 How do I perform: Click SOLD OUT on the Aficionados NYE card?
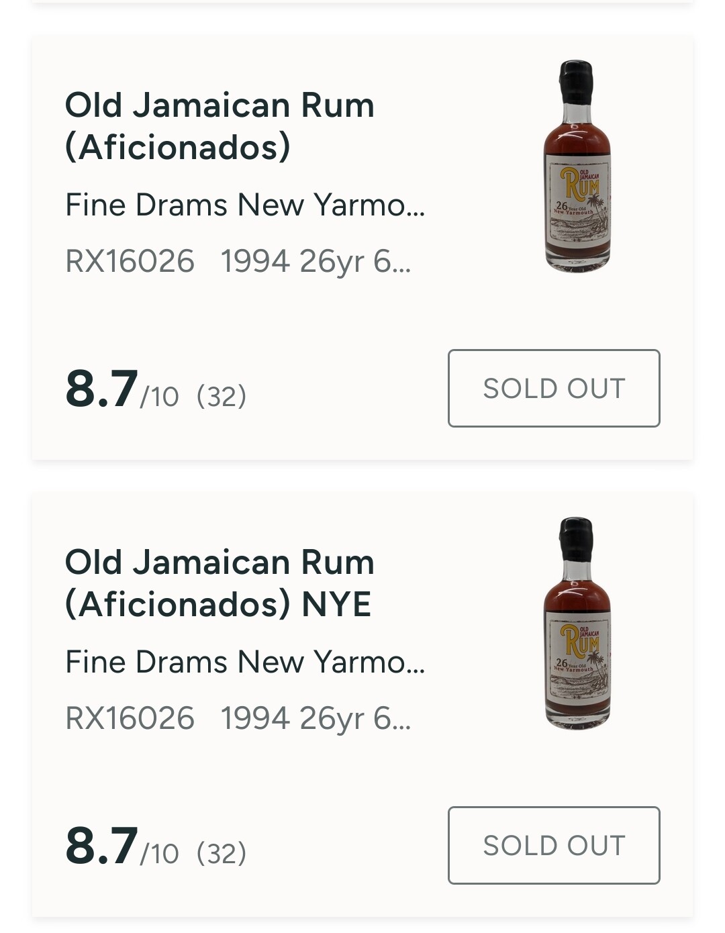tap(554, 845)
